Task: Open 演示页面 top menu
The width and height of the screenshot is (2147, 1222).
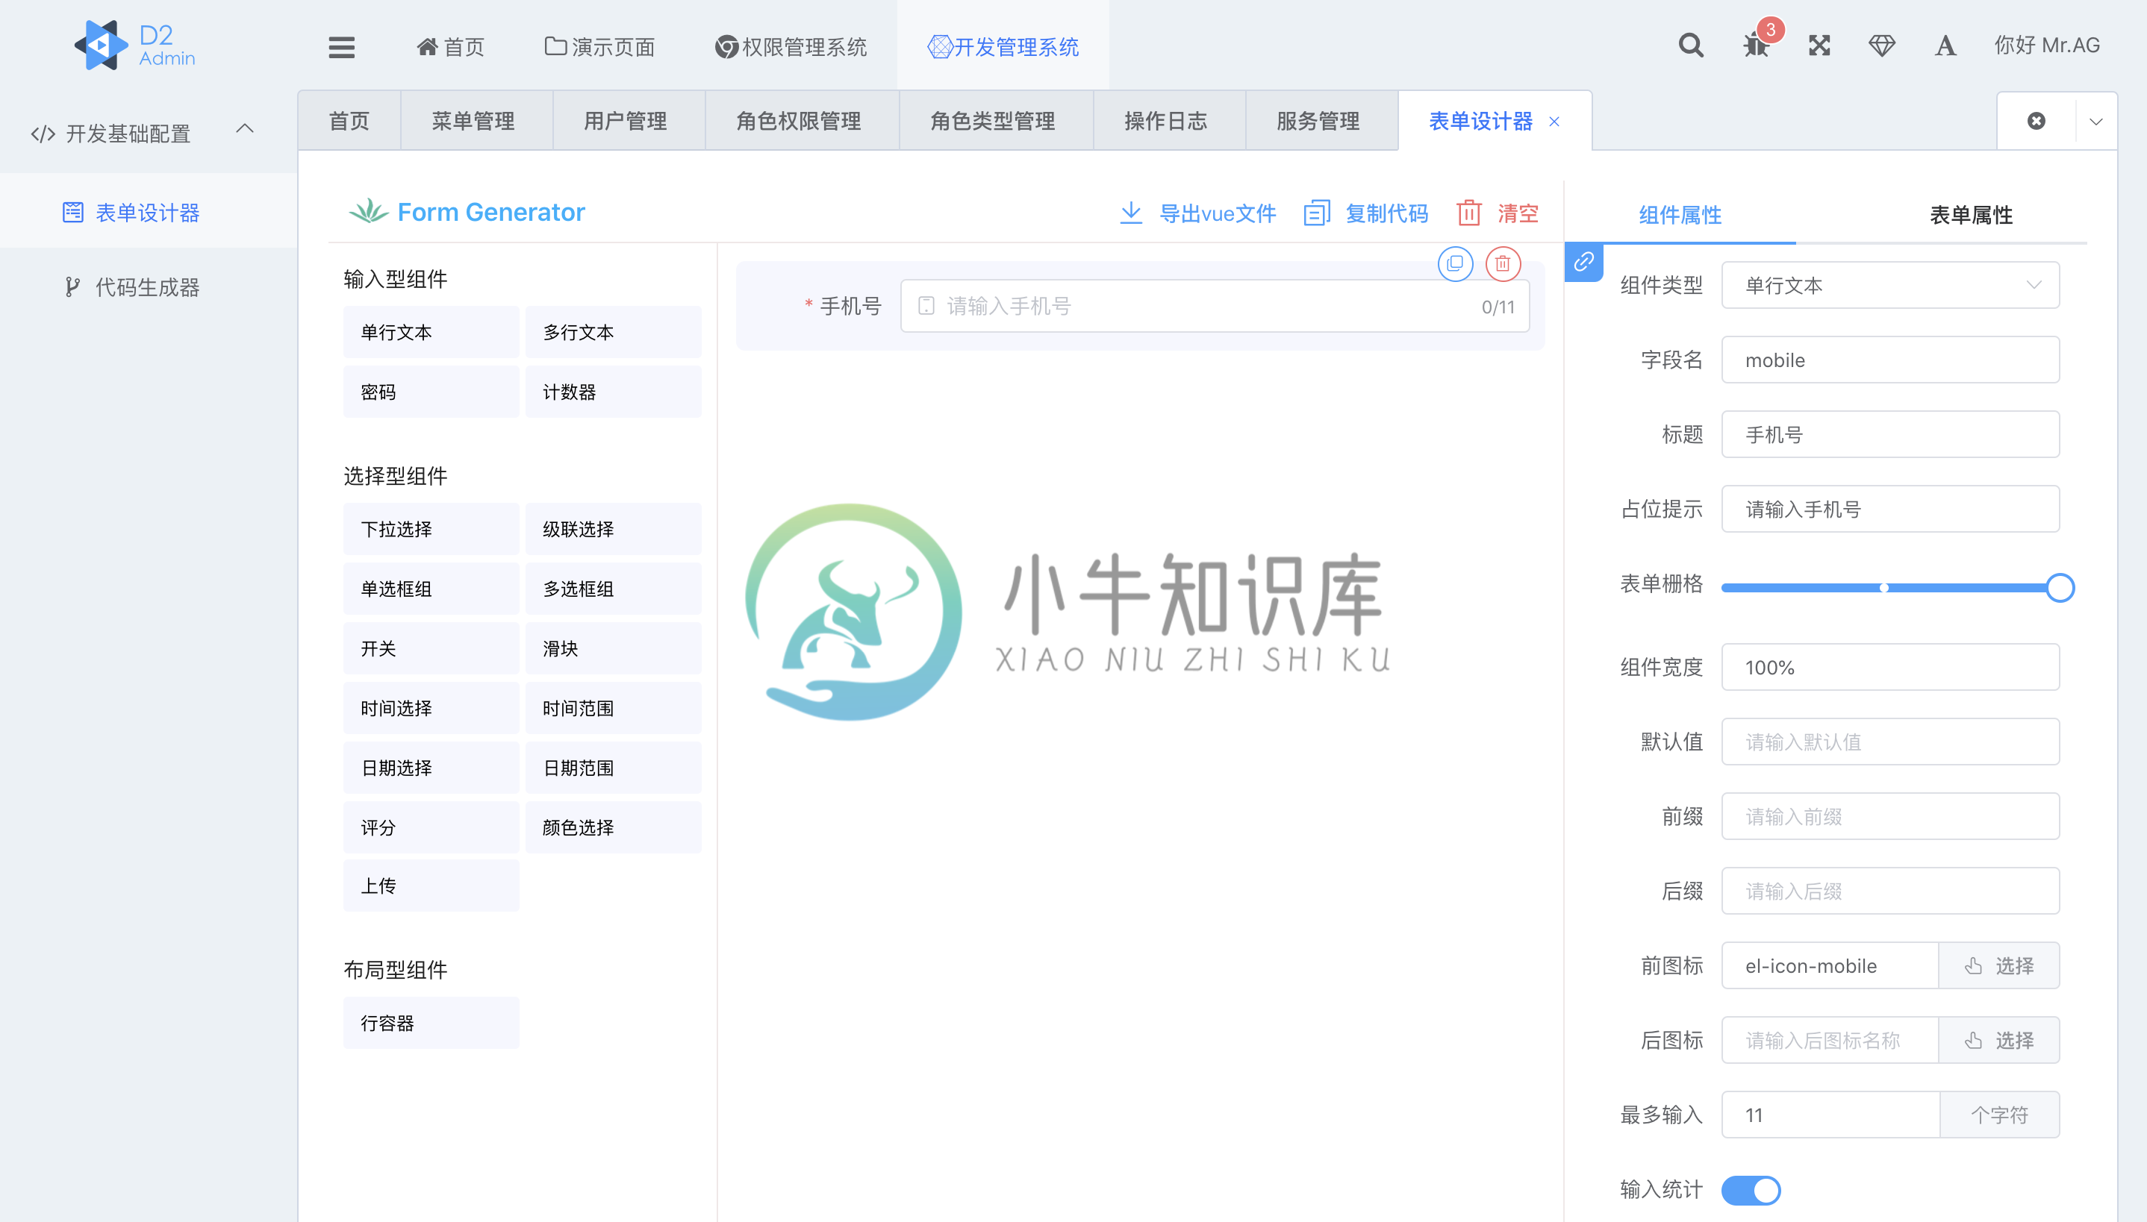Action: click(x=599, y=47)
